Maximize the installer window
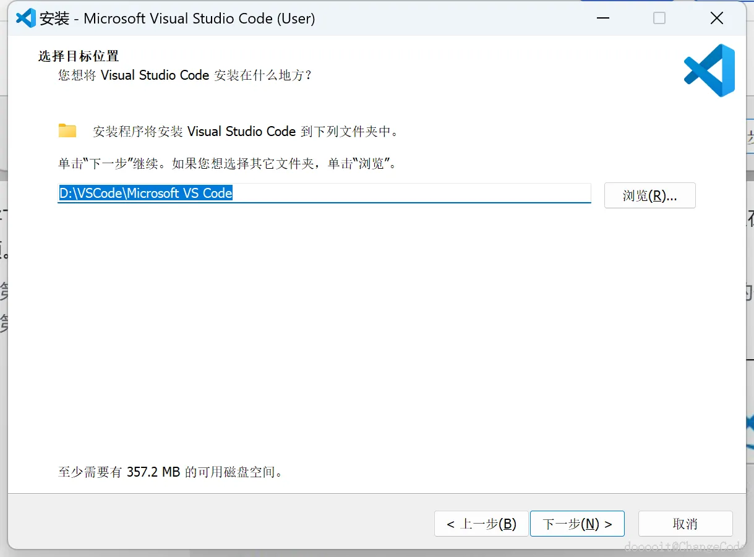The height and width of the screenshot is (557, 754). (659, 18)
